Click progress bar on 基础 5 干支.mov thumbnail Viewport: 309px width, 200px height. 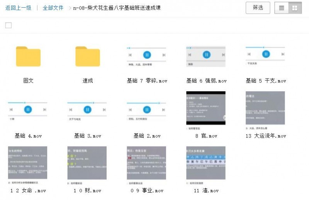click(265, 47)
